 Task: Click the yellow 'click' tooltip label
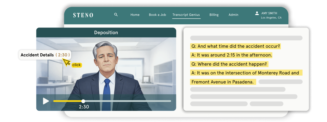76,65
